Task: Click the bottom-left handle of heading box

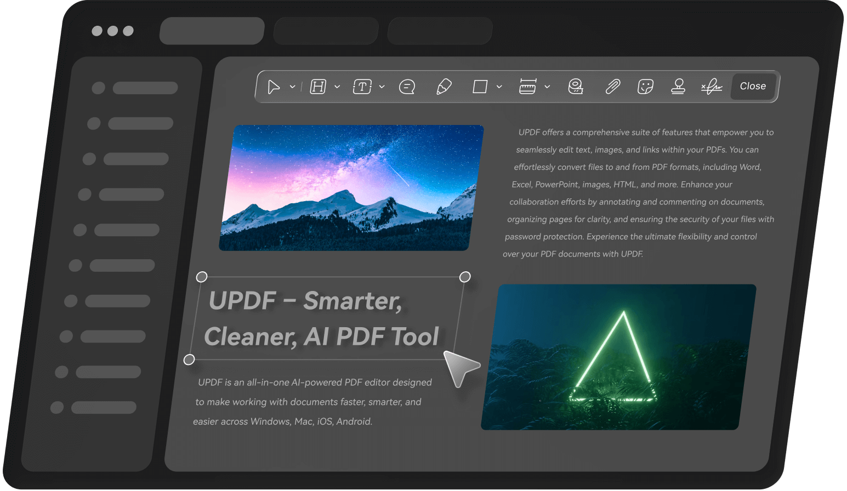Action: coord(189,359)
